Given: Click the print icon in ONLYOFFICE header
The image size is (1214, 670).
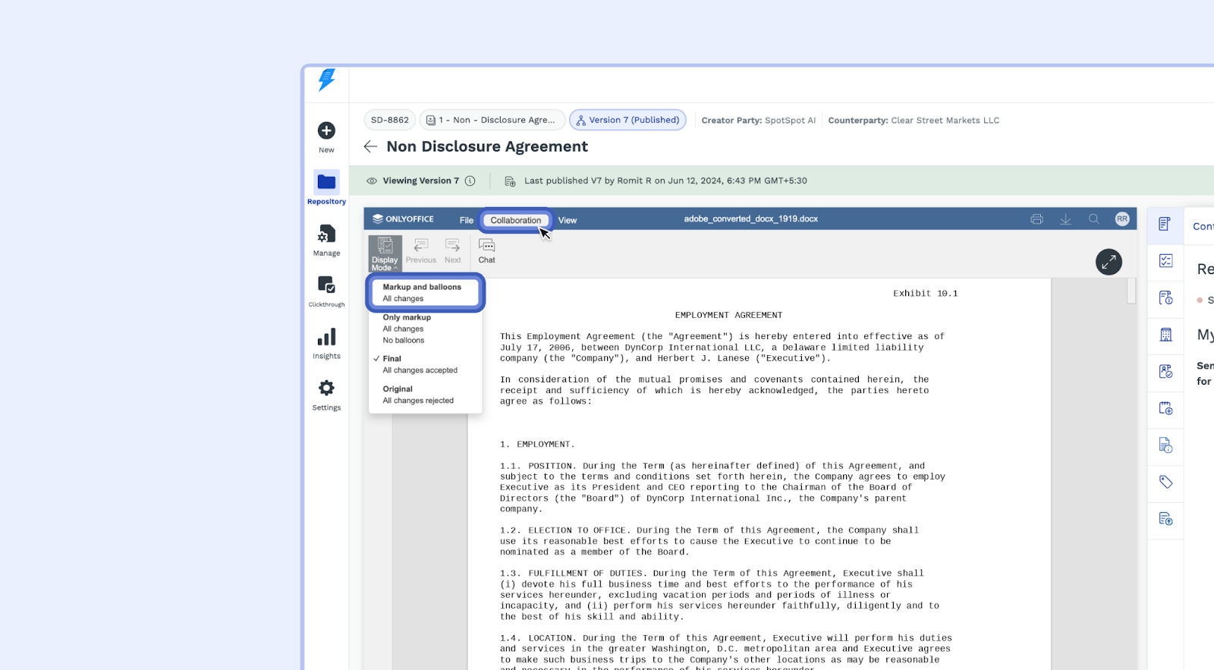Looking at the screenshot, I should (1036, 219).
